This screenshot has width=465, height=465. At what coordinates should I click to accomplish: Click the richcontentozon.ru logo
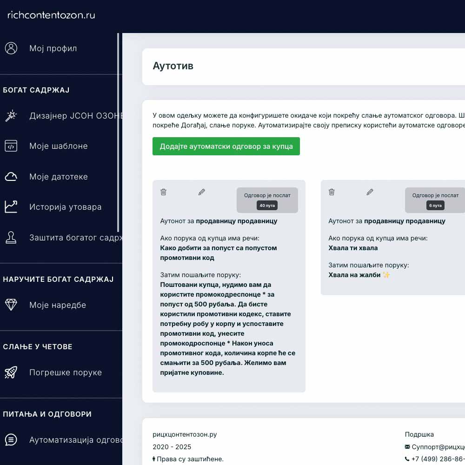pyautogui.click(x=51, y=15)
